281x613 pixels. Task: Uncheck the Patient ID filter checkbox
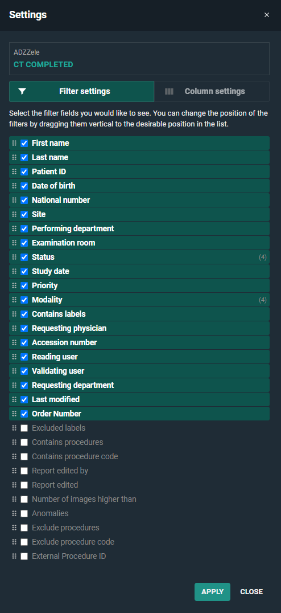[24, 171]
